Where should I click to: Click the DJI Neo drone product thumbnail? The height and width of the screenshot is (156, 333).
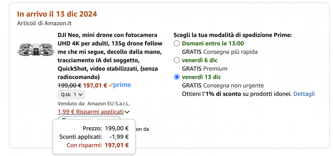(34, 49)
